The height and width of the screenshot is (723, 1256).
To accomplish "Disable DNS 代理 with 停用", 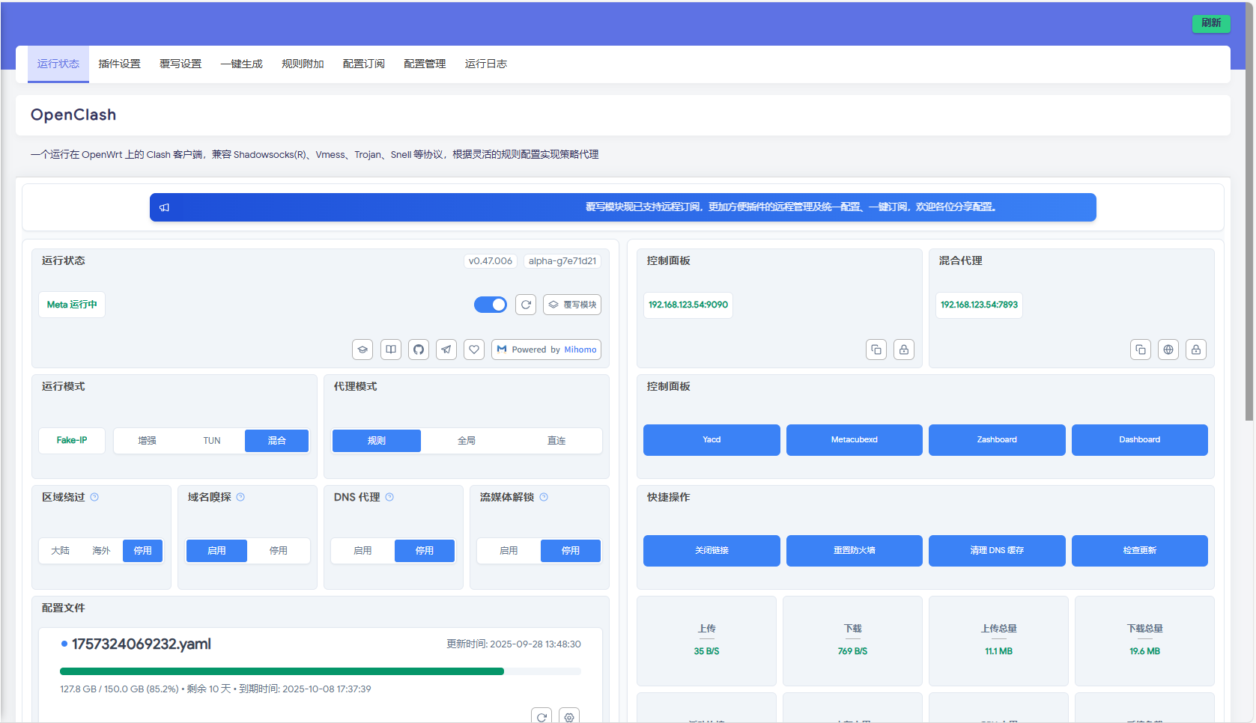I will [x=425, y=551].
